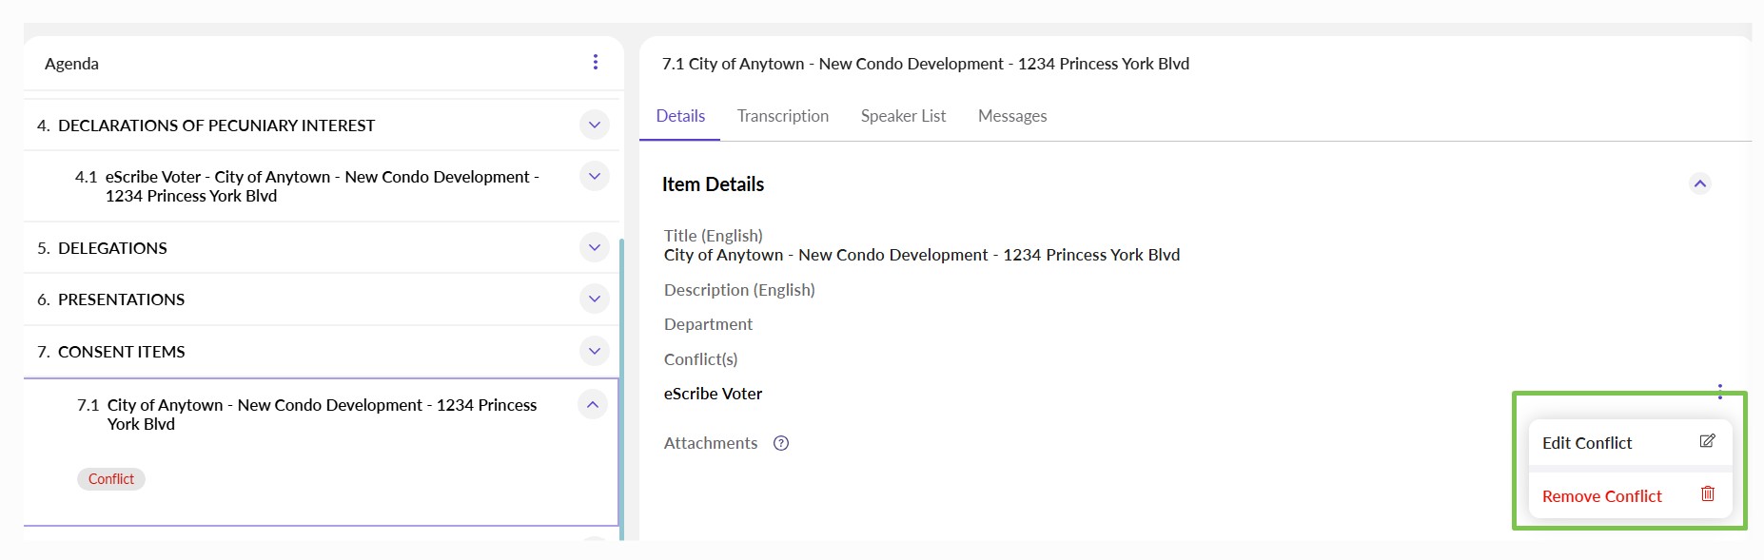The image size is (1764, 560).
Task: Open the Messages tab
Action: click(1012, 116)
